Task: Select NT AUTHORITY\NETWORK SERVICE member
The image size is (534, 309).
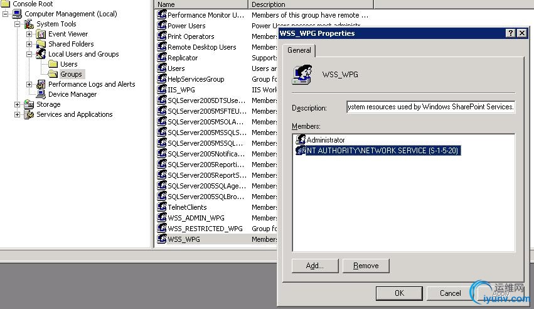Action: 378,151
